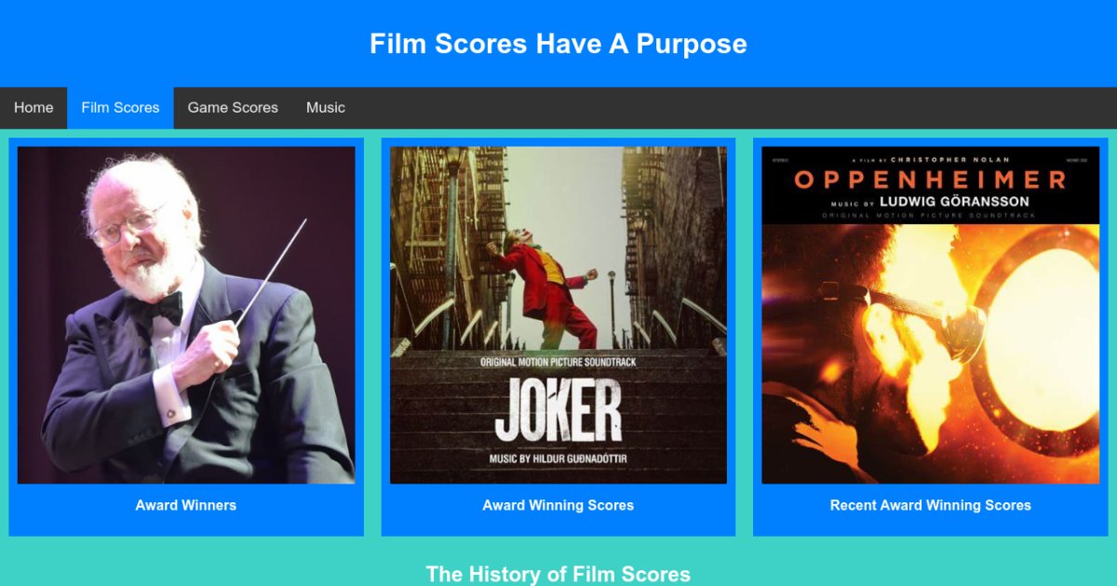Click the Film Scores Have A Purpose title
The height and width of the screenshot is (586, 1117).
(x=558, y=44)
